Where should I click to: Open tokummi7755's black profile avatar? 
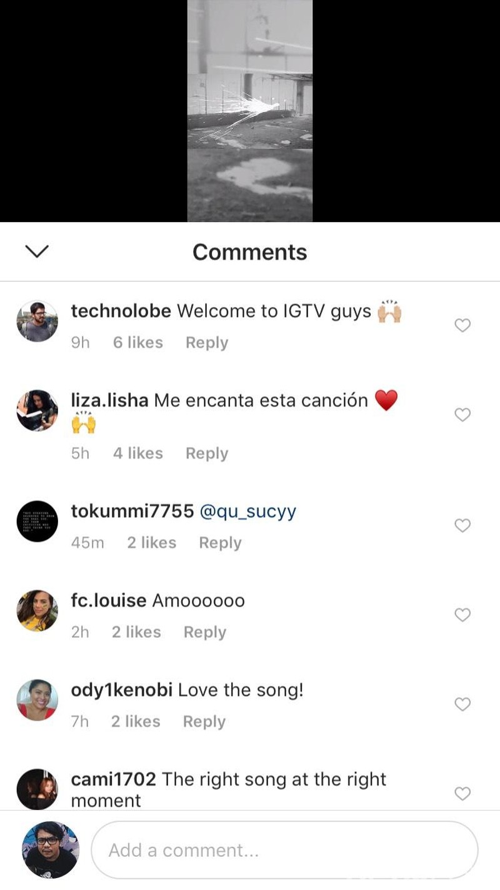pos(37,521)
